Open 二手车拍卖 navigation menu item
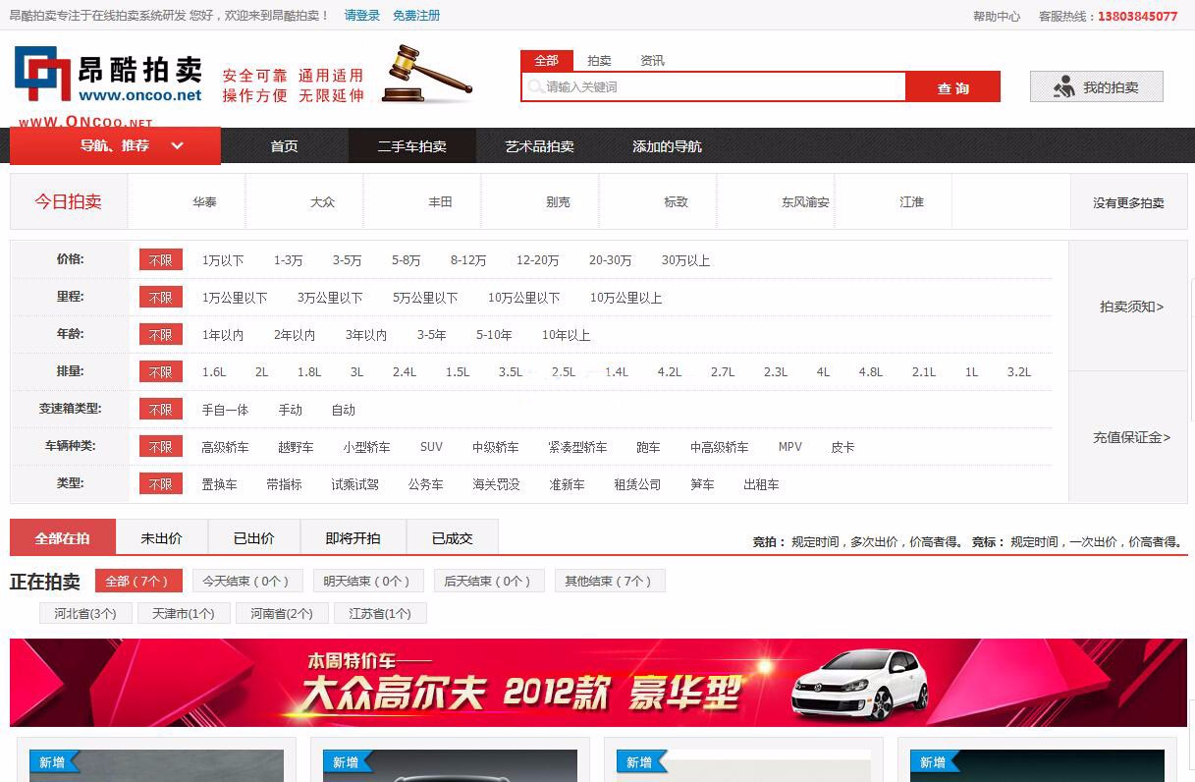1195x782 pixels. [x=412, y=146]
